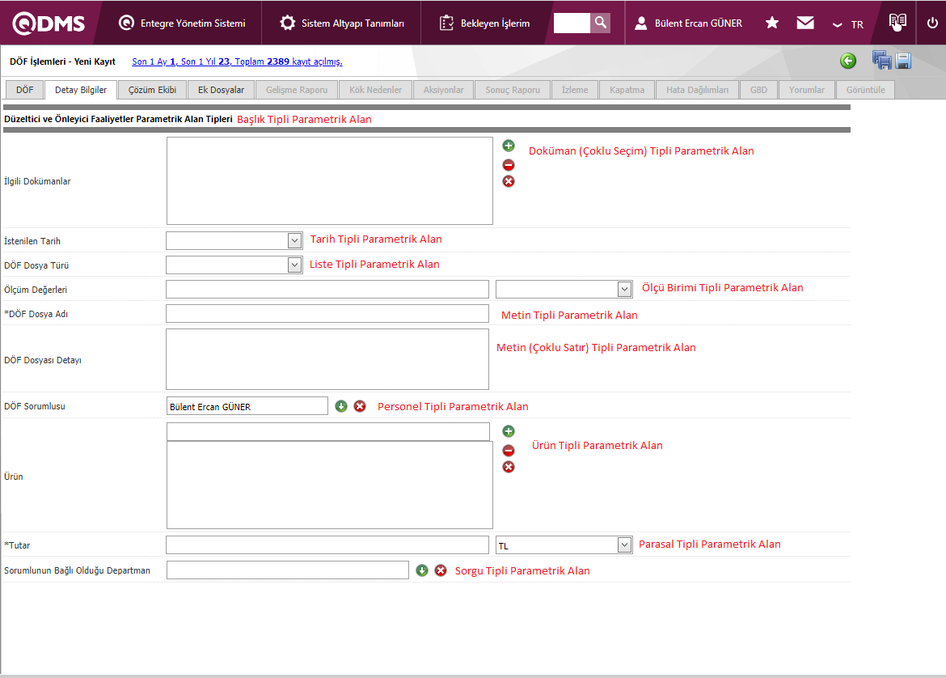Open the help book icon
Screen dimensions: 946x678
tap(897, 23)
